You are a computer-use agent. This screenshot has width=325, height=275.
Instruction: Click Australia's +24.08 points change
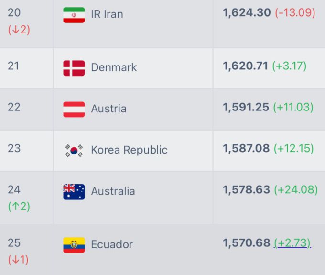coord(295,190)
